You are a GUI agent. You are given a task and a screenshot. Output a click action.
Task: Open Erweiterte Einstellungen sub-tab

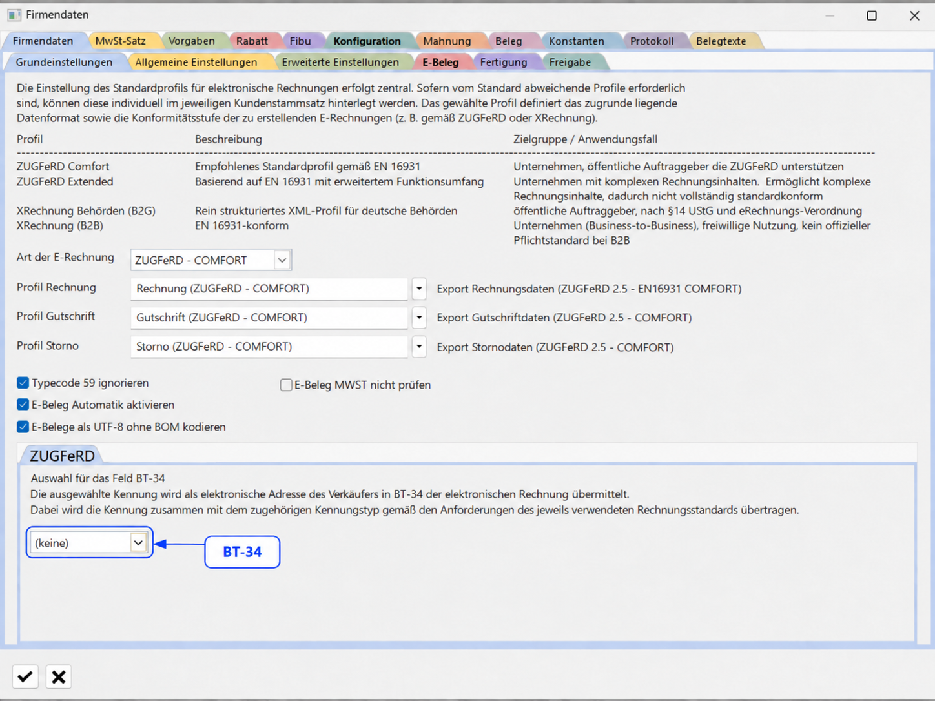point(340,62)
